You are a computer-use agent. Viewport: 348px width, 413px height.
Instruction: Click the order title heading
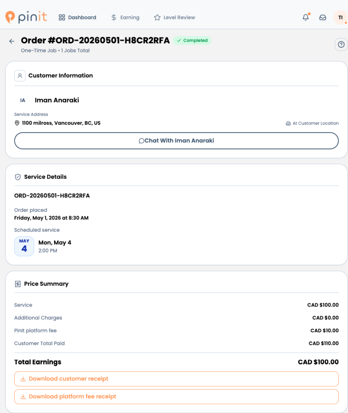coord(95,40)
